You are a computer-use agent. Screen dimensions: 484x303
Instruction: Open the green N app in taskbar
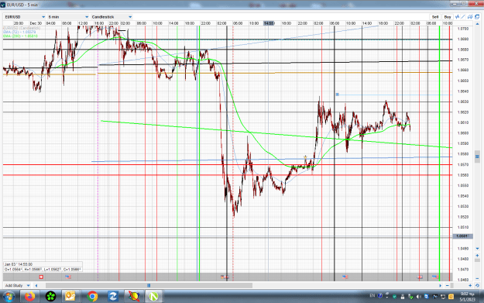click(x=153, y=297)
